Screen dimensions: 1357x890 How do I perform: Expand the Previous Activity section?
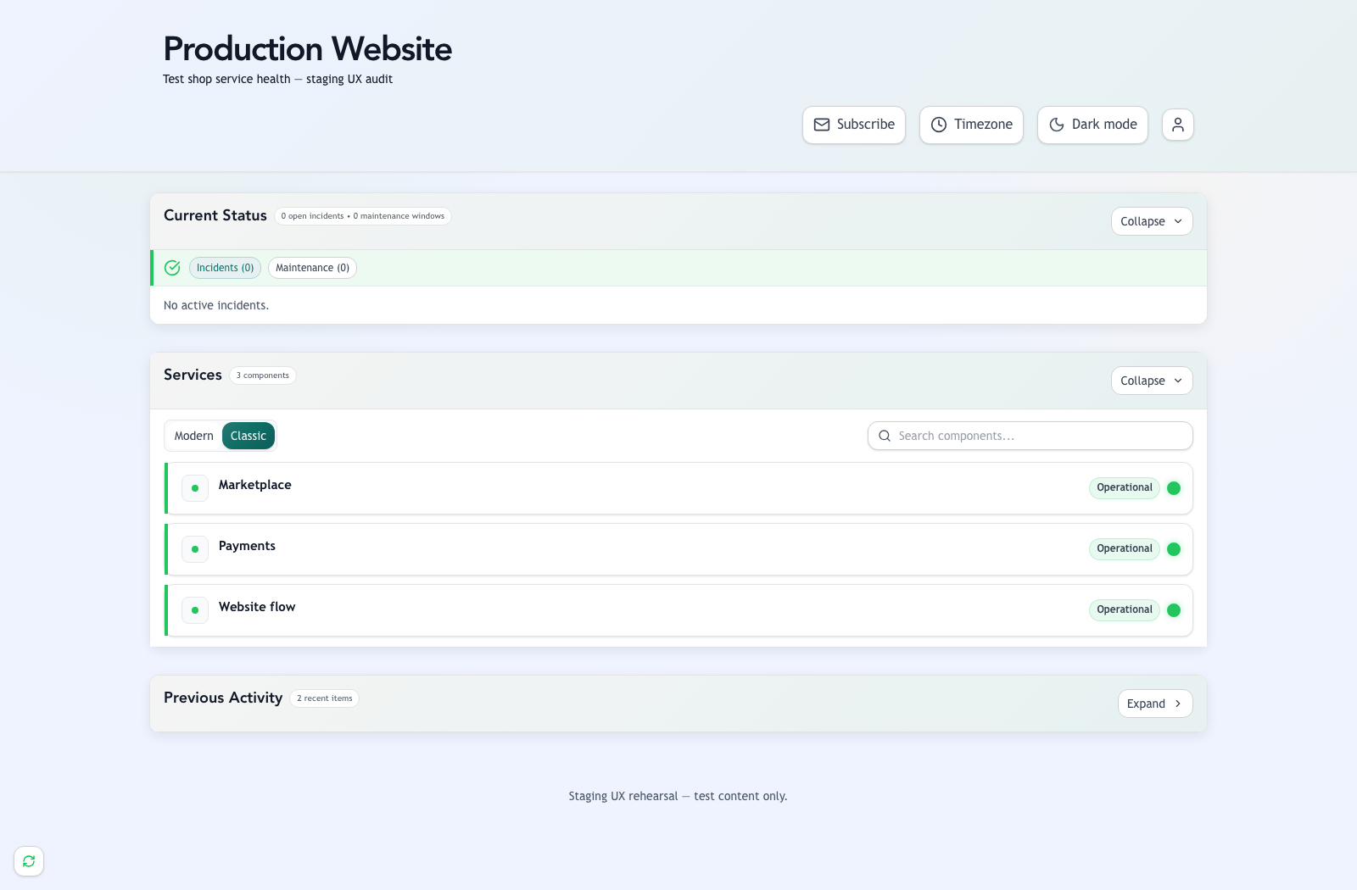click(x=1155, y=704)
